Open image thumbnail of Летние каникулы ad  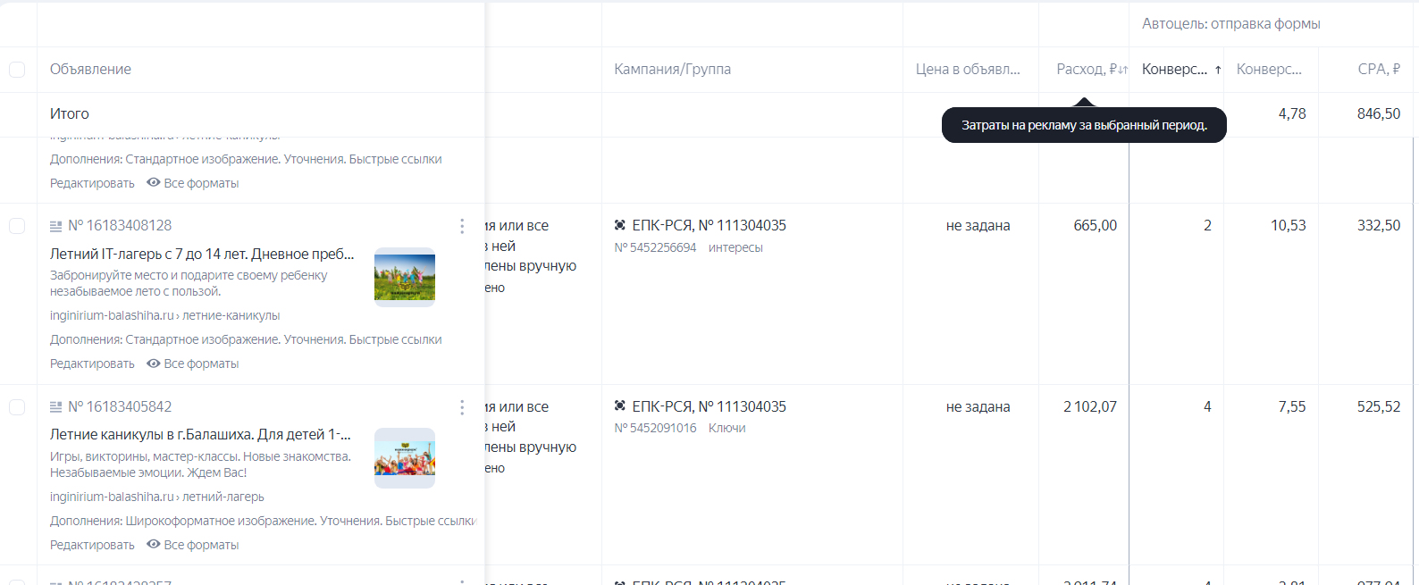(405, 458)
